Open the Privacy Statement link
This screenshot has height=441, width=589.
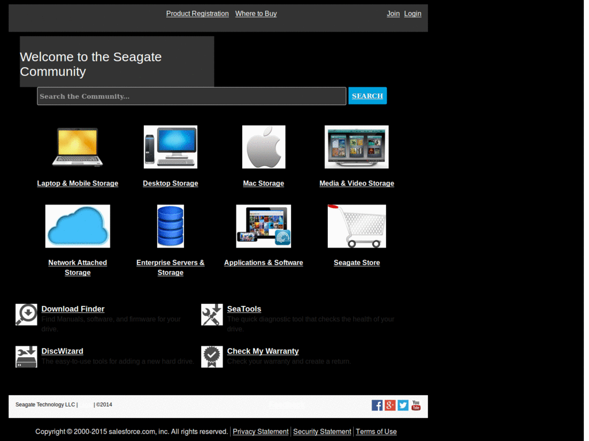coord(261,432)
